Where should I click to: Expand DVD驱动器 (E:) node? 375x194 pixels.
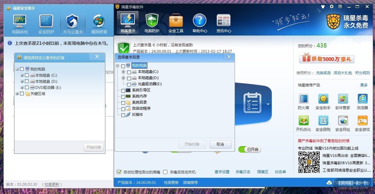point(22,88)
